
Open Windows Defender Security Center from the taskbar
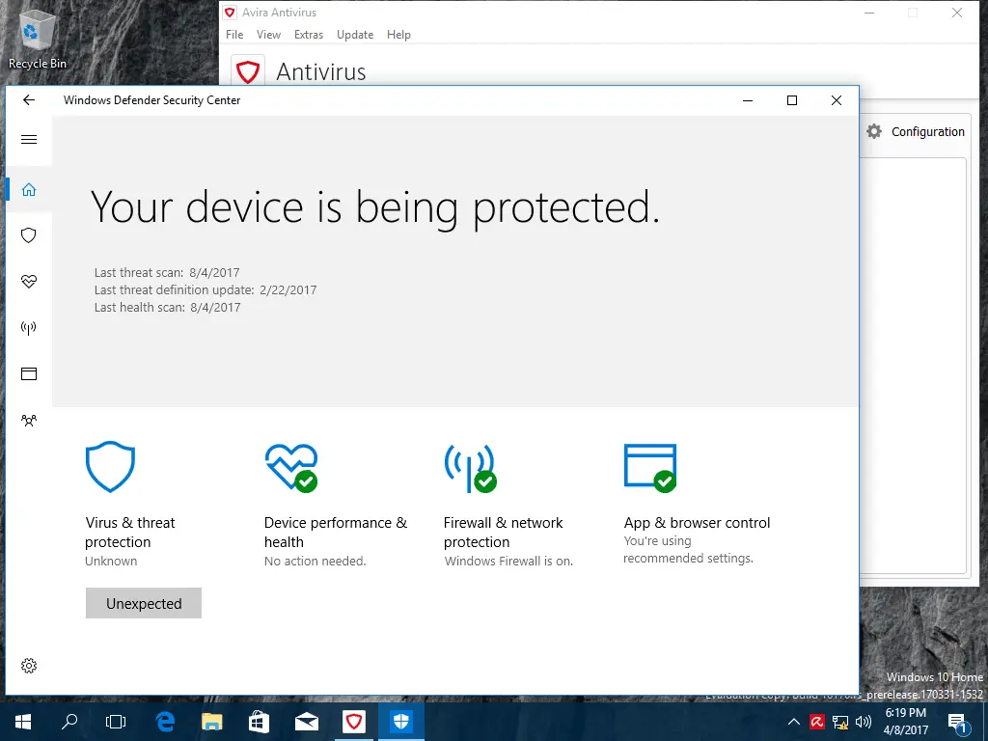(x=400, y=721)
